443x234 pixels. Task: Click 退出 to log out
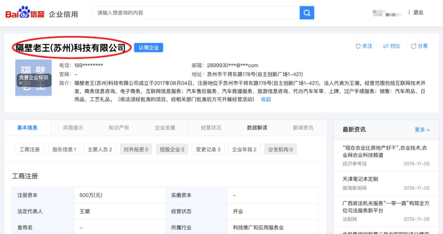418,13
